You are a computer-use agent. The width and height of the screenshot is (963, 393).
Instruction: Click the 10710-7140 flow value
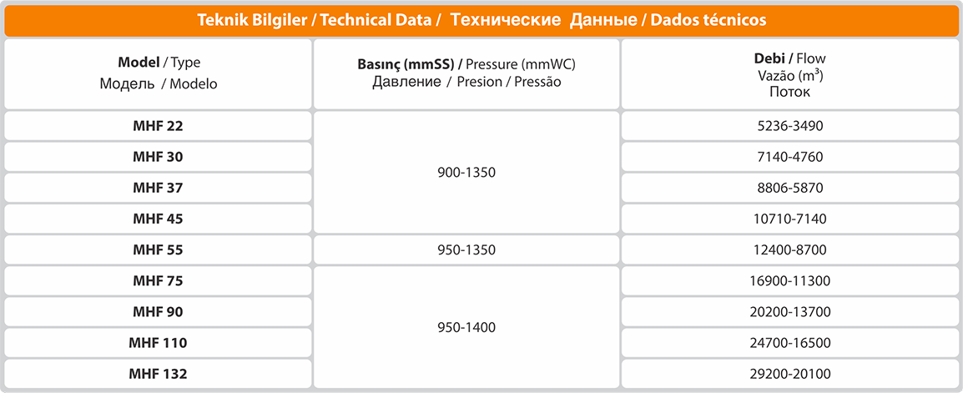789,219
